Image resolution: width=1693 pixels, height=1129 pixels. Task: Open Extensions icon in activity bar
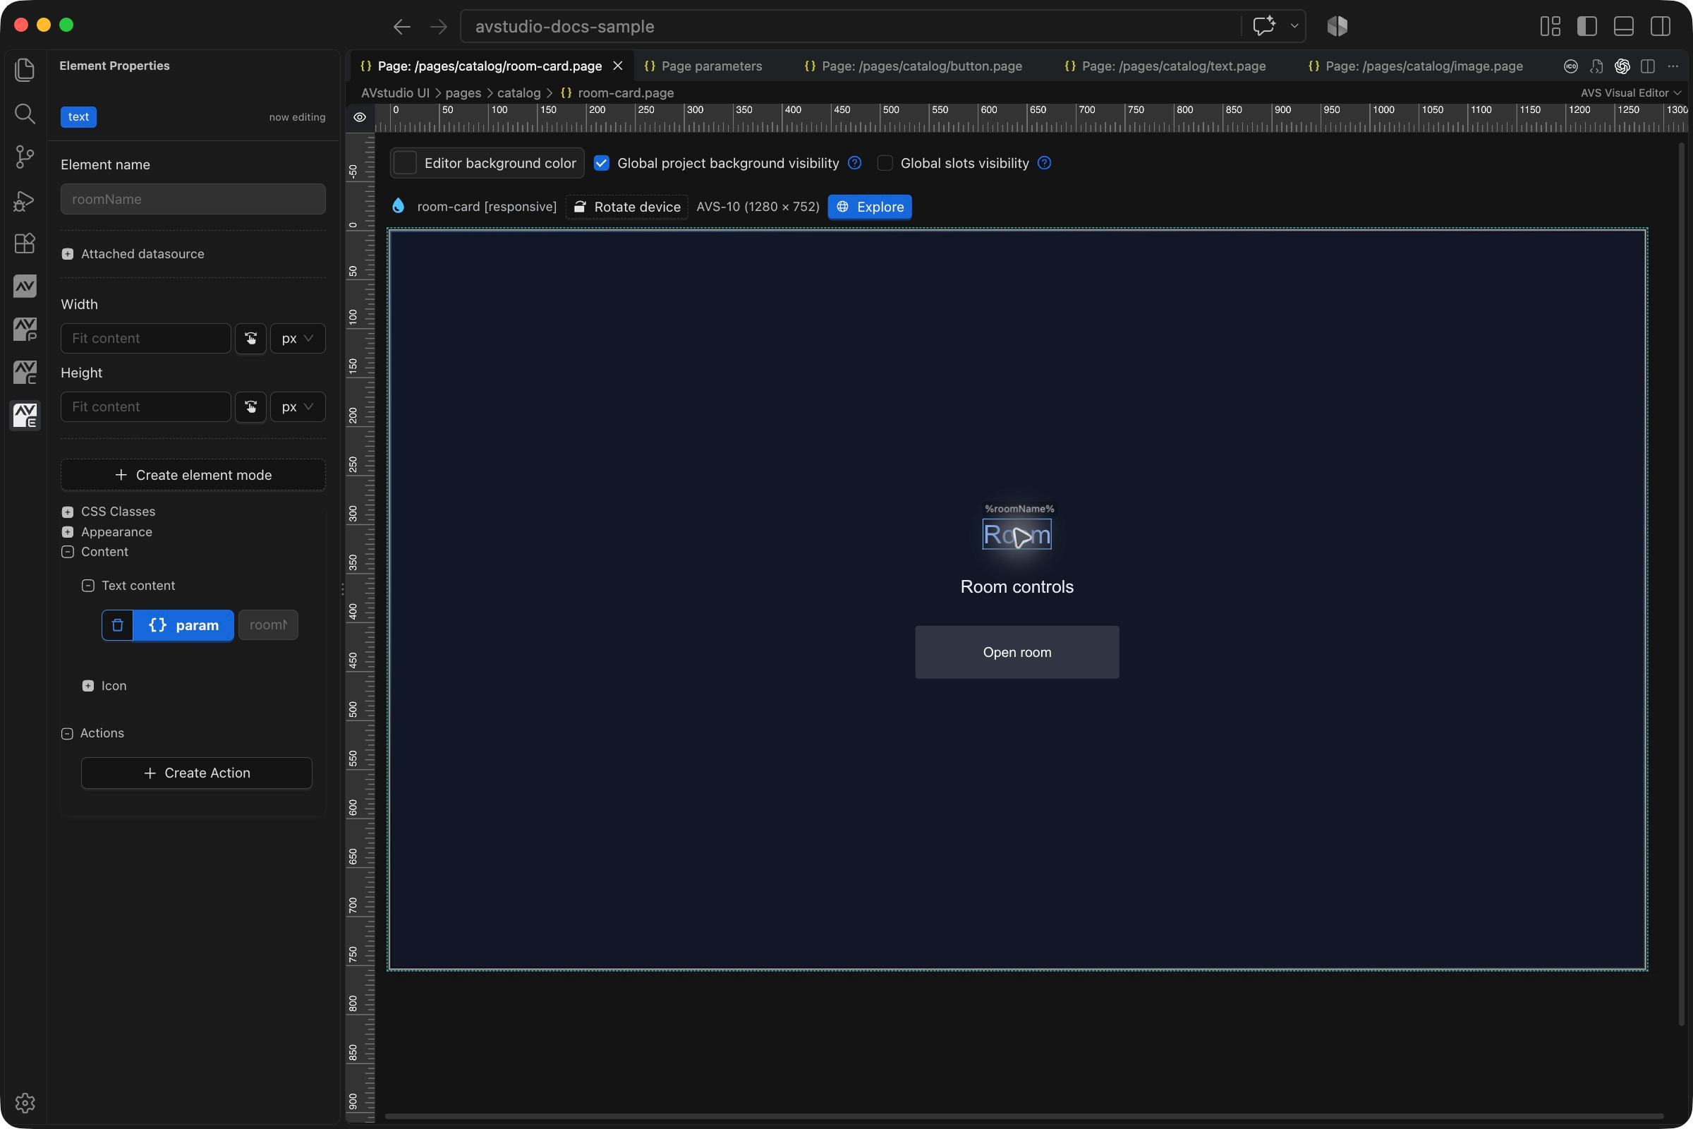click(25, 243)
